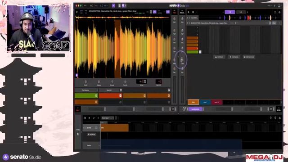Image resolution: width=288 pixels, height=162 pixels.
Task: Toggle the Favorite icon under the waveform
Action: [x=125, y=82]
